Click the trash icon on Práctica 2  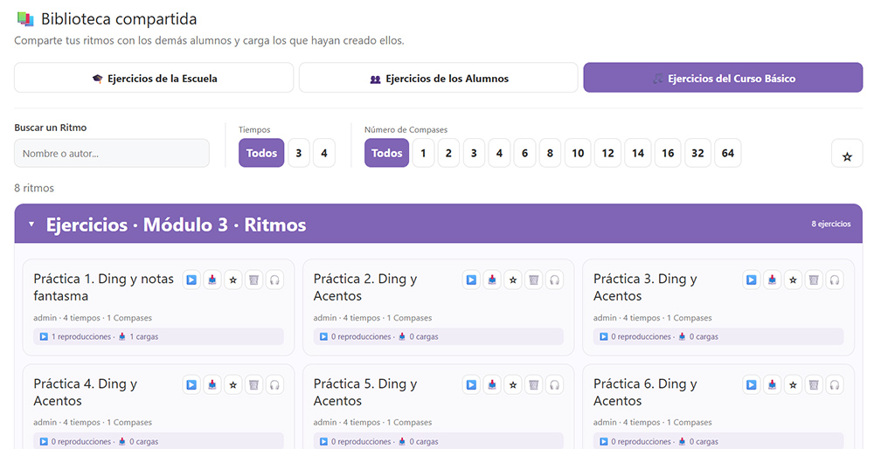point(533,280)
